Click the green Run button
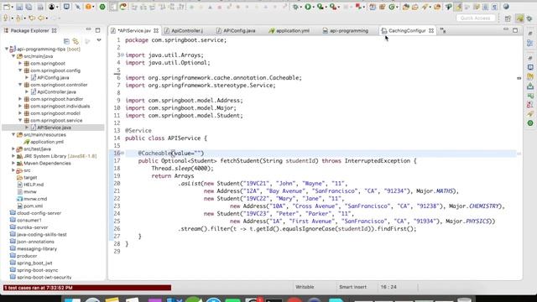Image resolution: width=537 pixels, height=302 pixels. 308,7
